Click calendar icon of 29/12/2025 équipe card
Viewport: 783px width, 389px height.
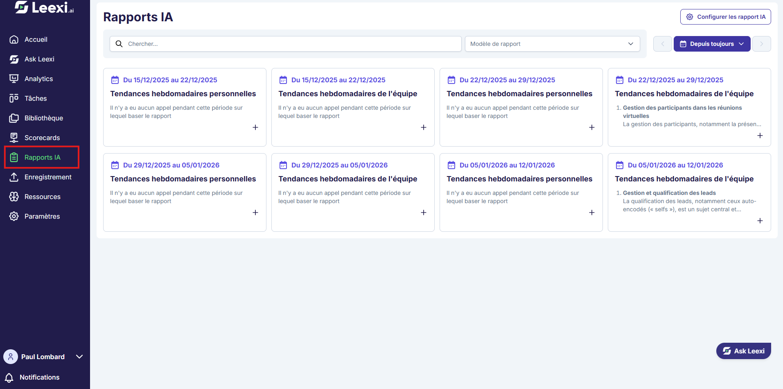point(283,165)
